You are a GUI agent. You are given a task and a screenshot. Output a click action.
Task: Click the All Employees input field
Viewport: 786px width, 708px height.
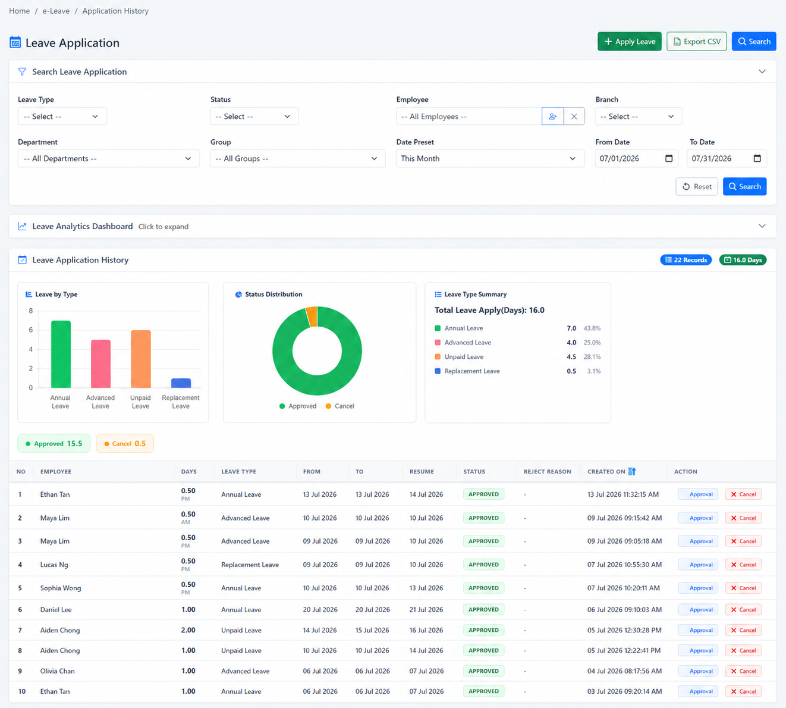point(469,116)
